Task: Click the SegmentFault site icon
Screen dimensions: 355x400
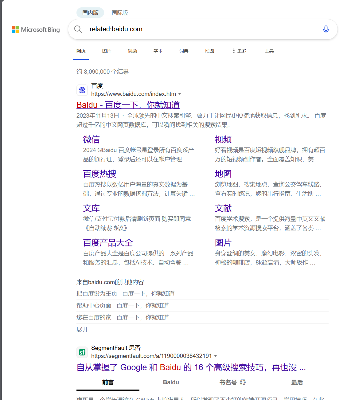Action: pyautogui.click(x=82, y=352)
